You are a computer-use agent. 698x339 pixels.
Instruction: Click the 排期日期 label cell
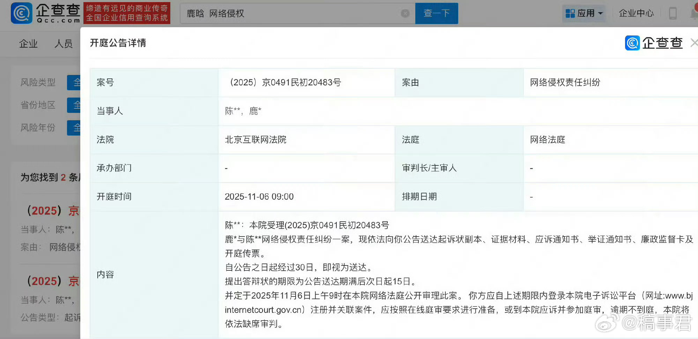(459, 197)
